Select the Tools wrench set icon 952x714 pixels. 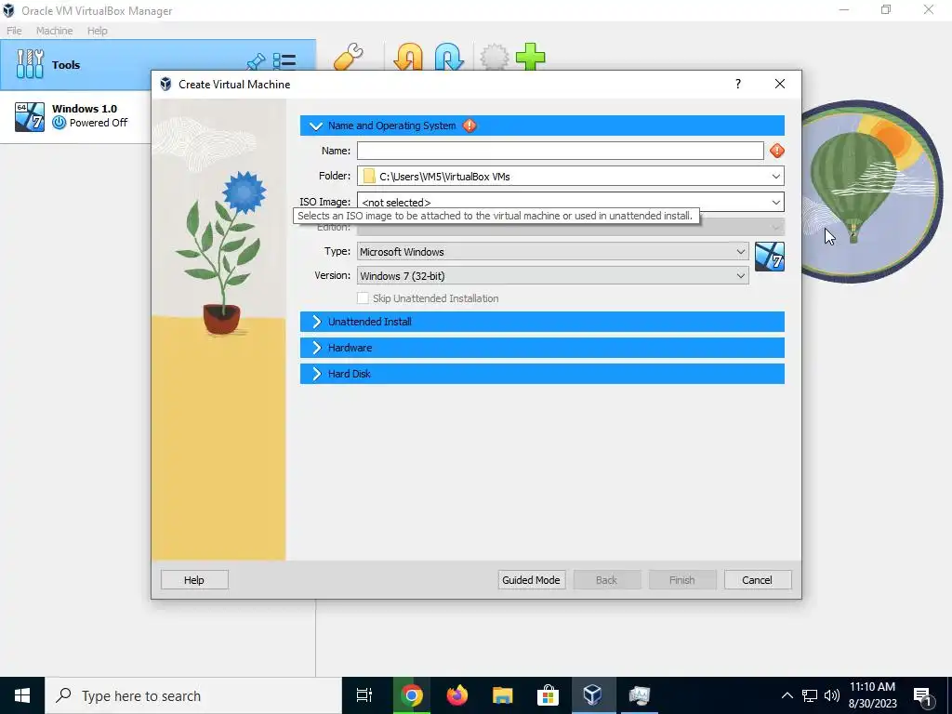(30, 64)
